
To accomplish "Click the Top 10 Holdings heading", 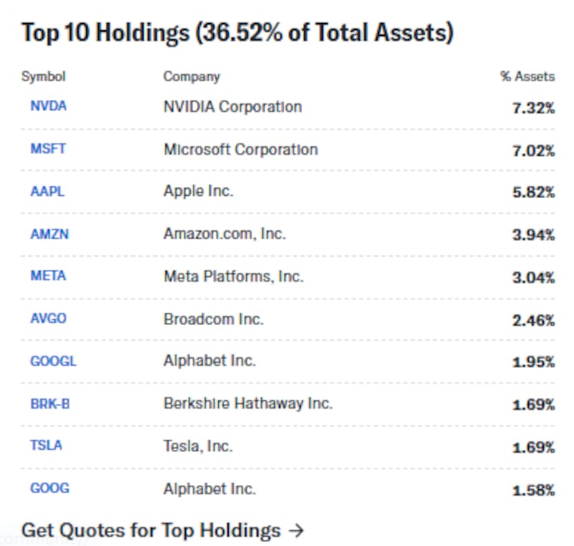I will coord(237,33).
